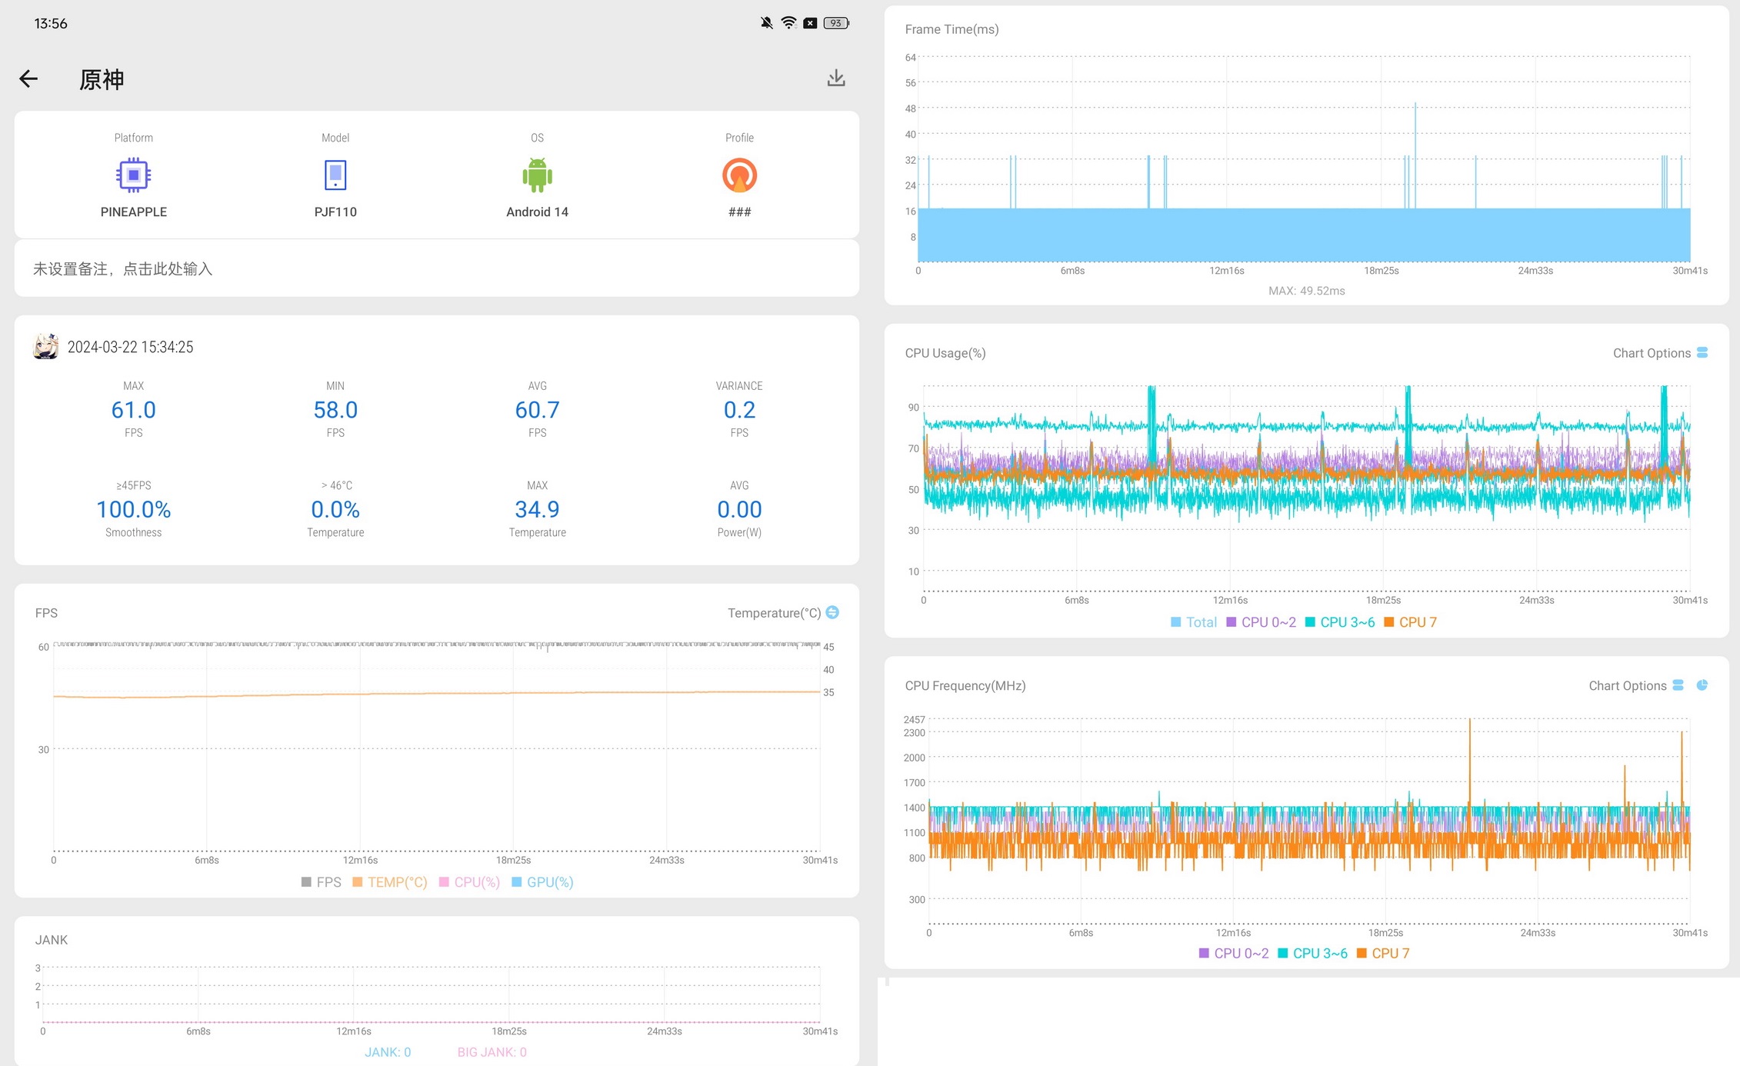This screenshot has height=1066, width=1740.
Task: Click the 0.0% over 46°C value
Action: click(x=335, y=509)
